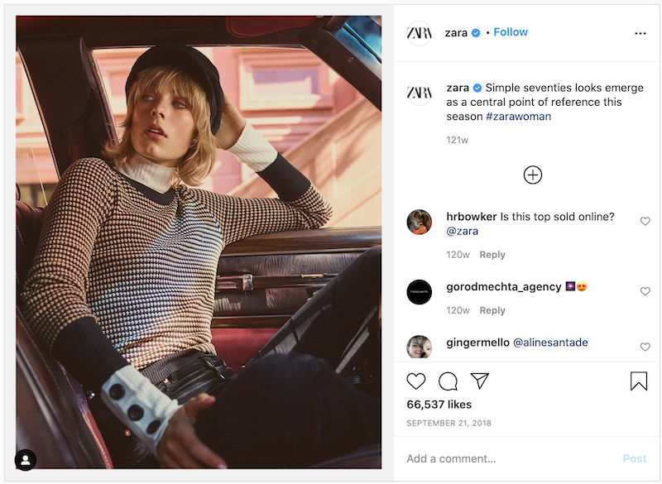662x484 pixels.
Task: Share the post with the paper plane icon
Action: [x=479, y=381]
